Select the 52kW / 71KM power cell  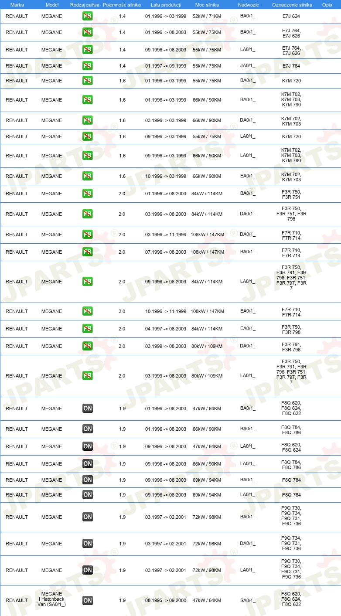pos(207,16)
